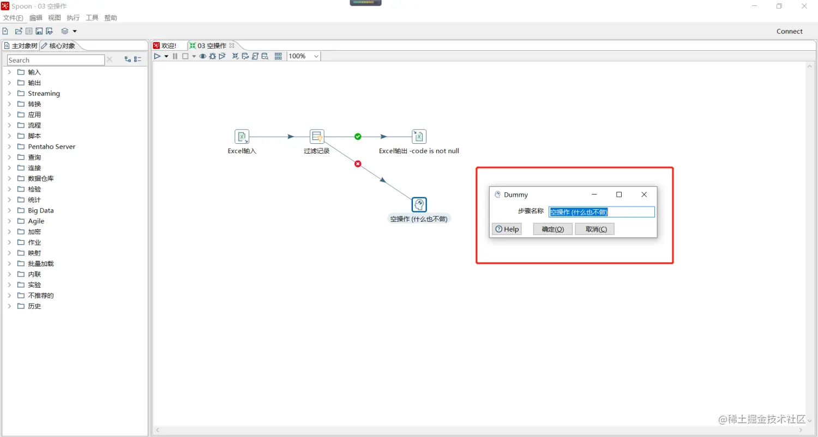The width and height of the screenshot is (818, 437).
Task: Close the 03 空操作 tab
Action: tap(232, 46)
